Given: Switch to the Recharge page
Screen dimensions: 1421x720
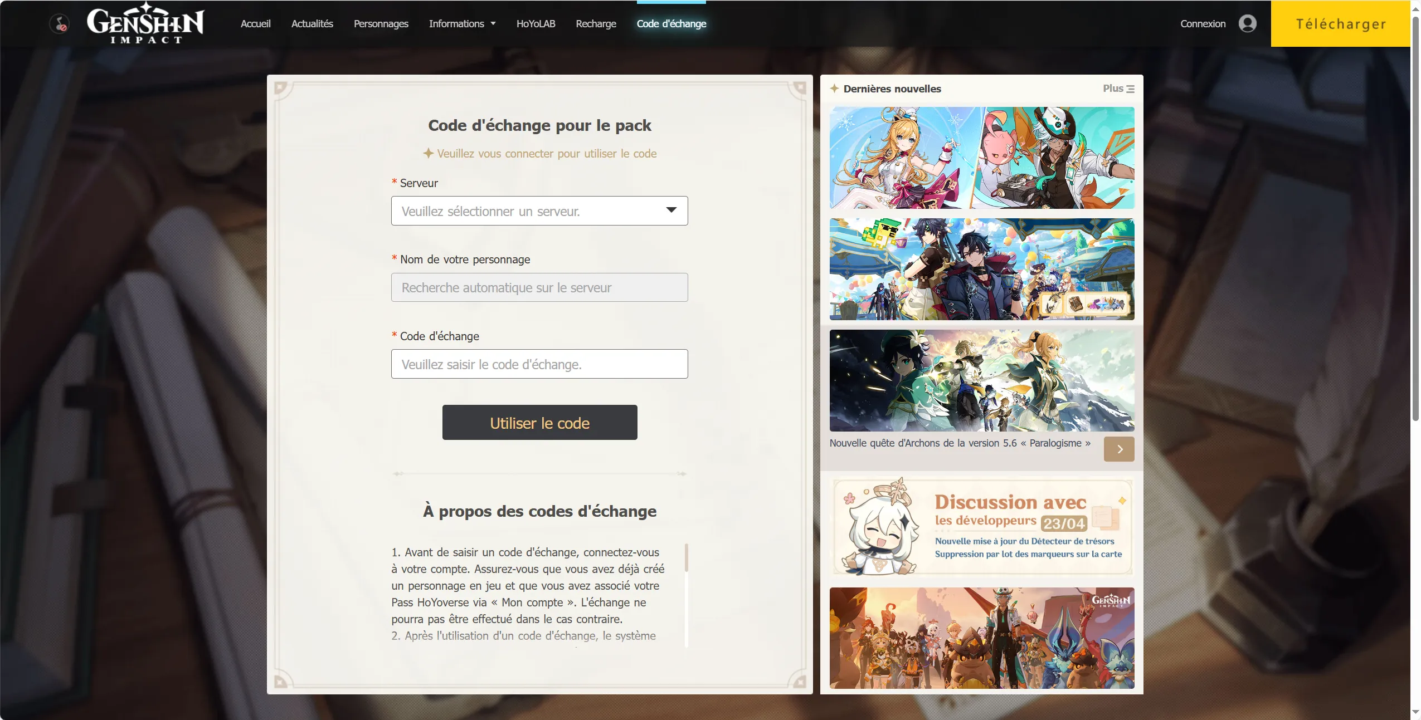Looking at the screenshot, I should click(596, 23).
